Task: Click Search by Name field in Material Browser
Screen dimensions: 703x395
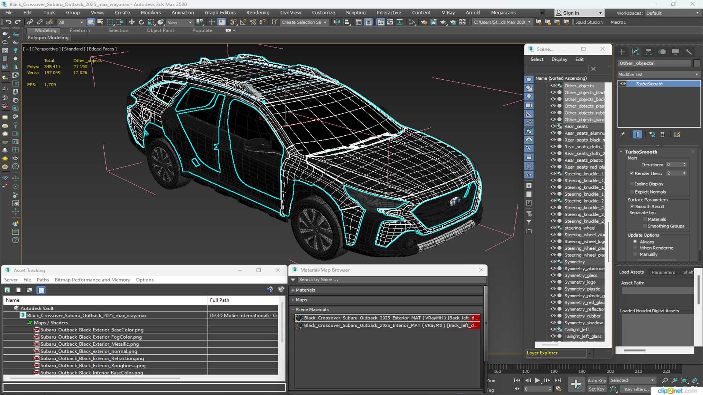Action: coord(392,280)
